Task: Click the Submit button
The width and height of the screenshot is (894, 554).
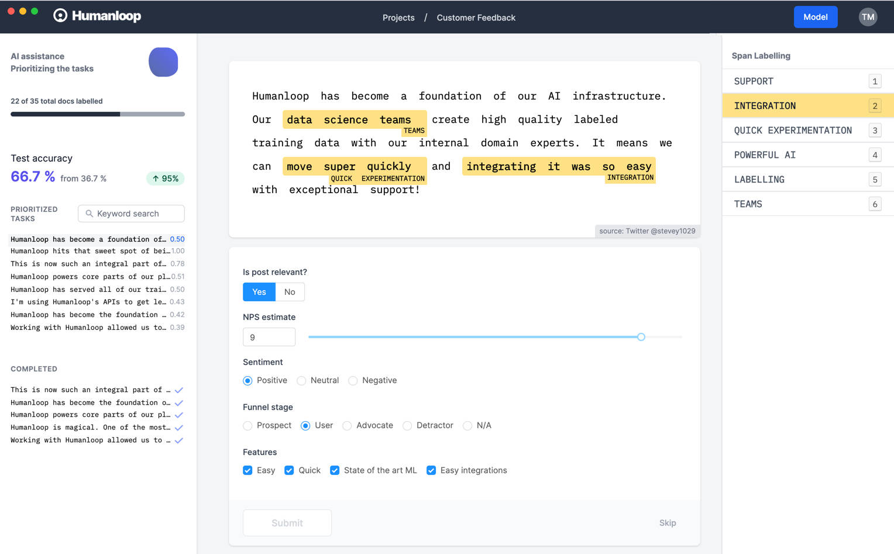Action: [x=287, y=522]
